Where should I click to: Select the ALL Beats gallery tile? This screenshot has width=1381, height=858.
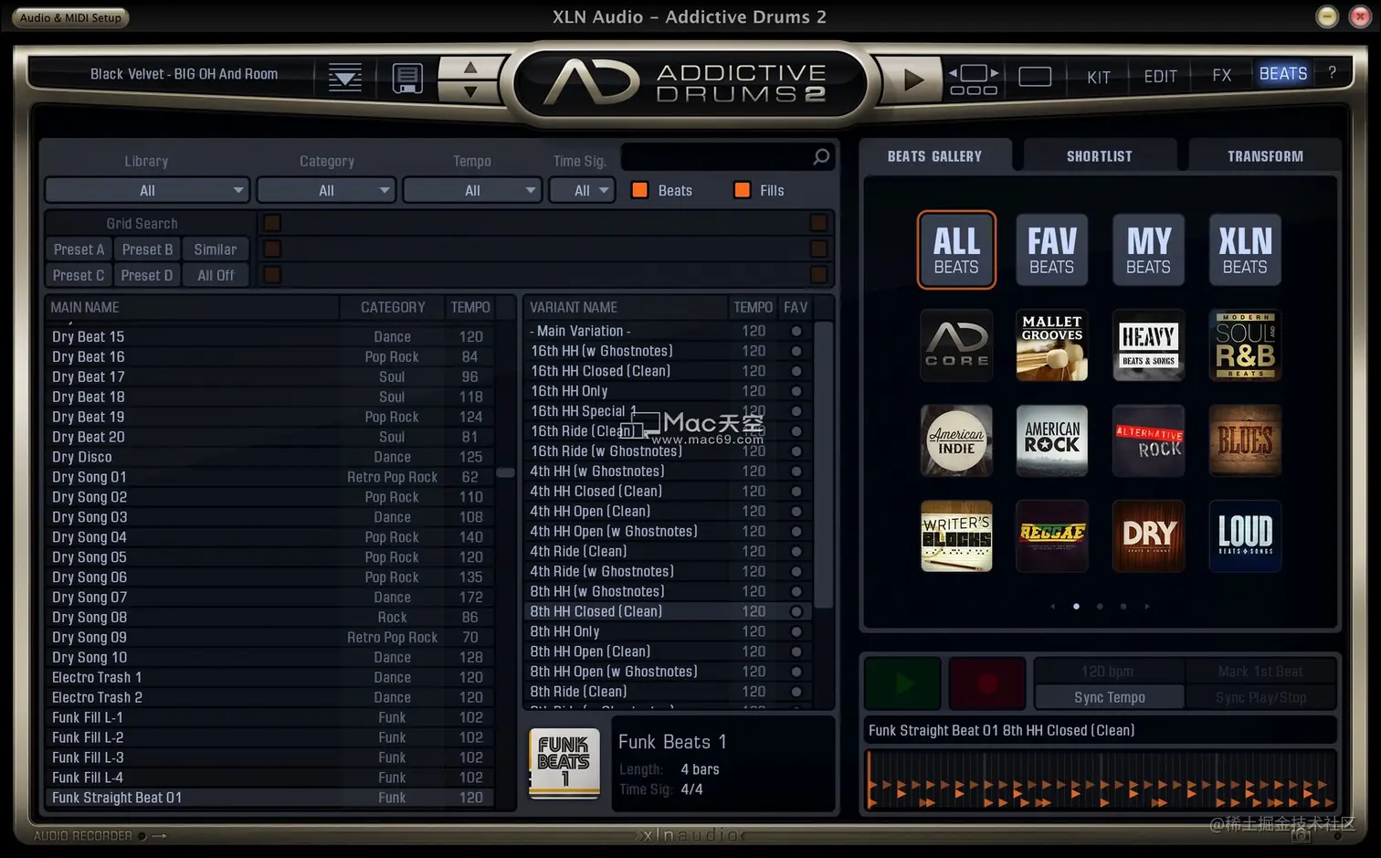956,249
